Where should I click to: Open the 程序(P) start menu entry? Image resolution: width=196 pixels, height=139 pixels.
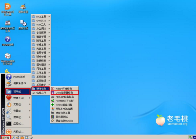tap(18, 91)
